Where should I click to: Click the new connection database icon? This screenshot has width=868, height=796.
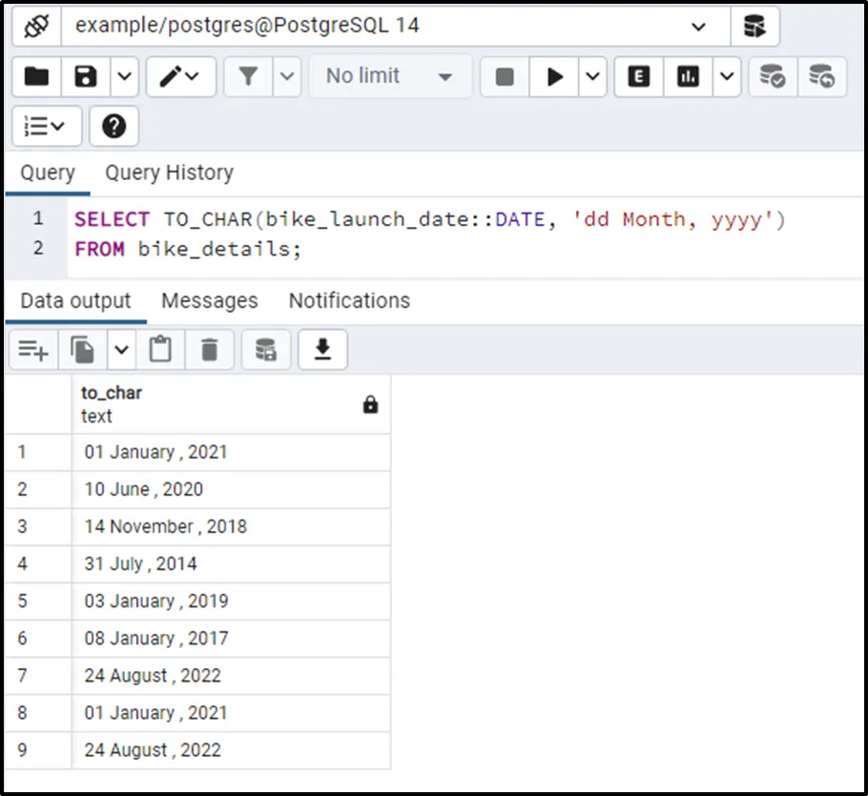click(x=754, y=26)
